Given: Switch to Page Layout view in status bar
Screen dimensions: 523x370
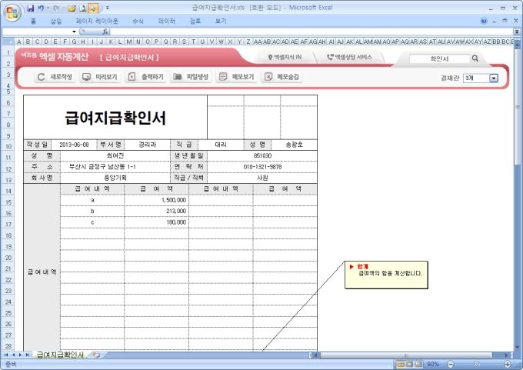Looking at the screenshot, I should [x=410, y=364].
